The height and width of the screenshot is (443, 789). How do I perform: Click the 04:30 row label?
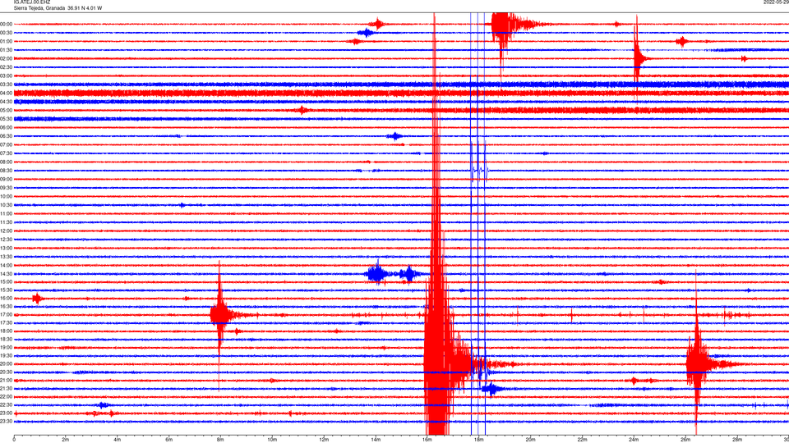point(6,102)
